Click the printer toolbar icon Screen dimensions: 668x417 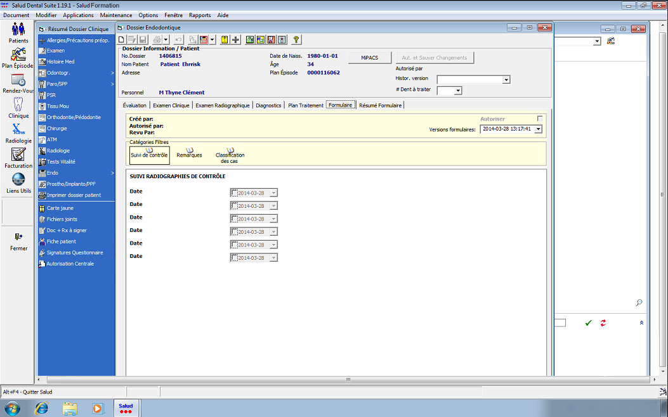point(157,39)
